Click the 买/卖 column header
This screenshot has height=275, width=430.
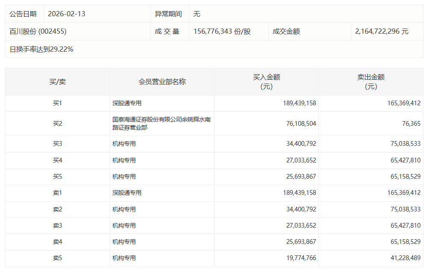coord(57,82)
